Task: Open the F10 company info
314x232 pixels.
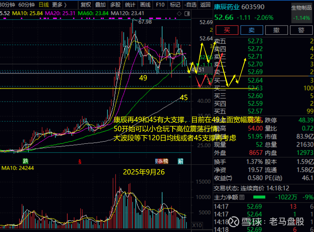Action: [x=160, y=5]
